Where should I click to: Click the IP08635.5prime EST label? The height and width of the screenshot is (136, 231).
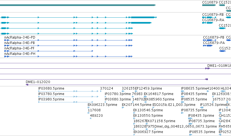click(194, 88)
